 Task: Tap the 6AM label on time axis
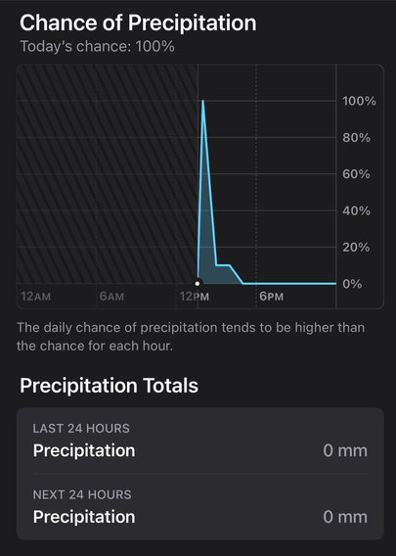click(x=111, y=297)
